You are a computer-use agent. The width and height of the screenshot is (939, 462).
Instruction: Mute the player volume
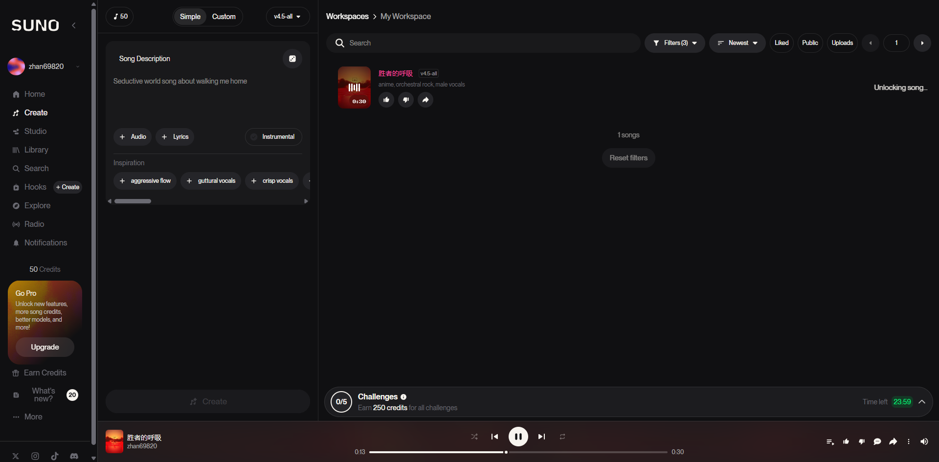pyautogui.click(x=924, y=441)
